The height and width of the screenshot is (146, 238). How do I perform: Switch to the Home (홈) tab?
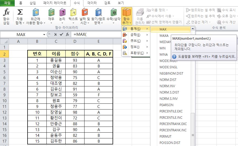coord(21,3)
